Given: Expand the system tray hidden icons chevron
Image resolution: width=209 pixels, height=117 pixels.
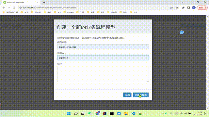Looking at the screenshot, I should 163,113.
